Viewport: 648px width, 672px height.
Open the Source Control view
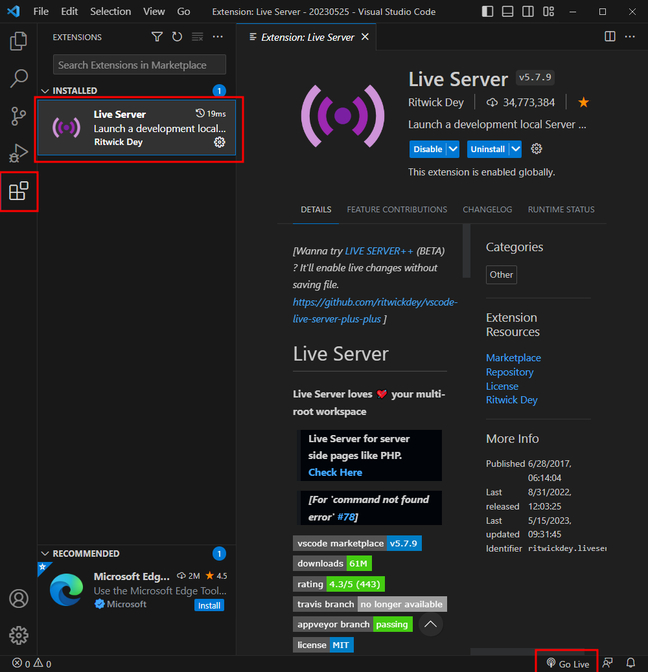pos(18,116)
